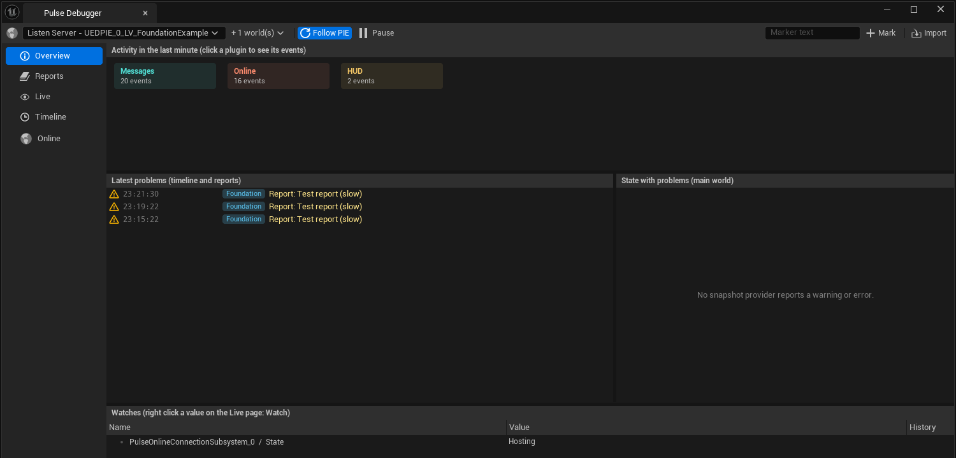
Task: Click the Unreal Engine logo icon
Action: 12,11
